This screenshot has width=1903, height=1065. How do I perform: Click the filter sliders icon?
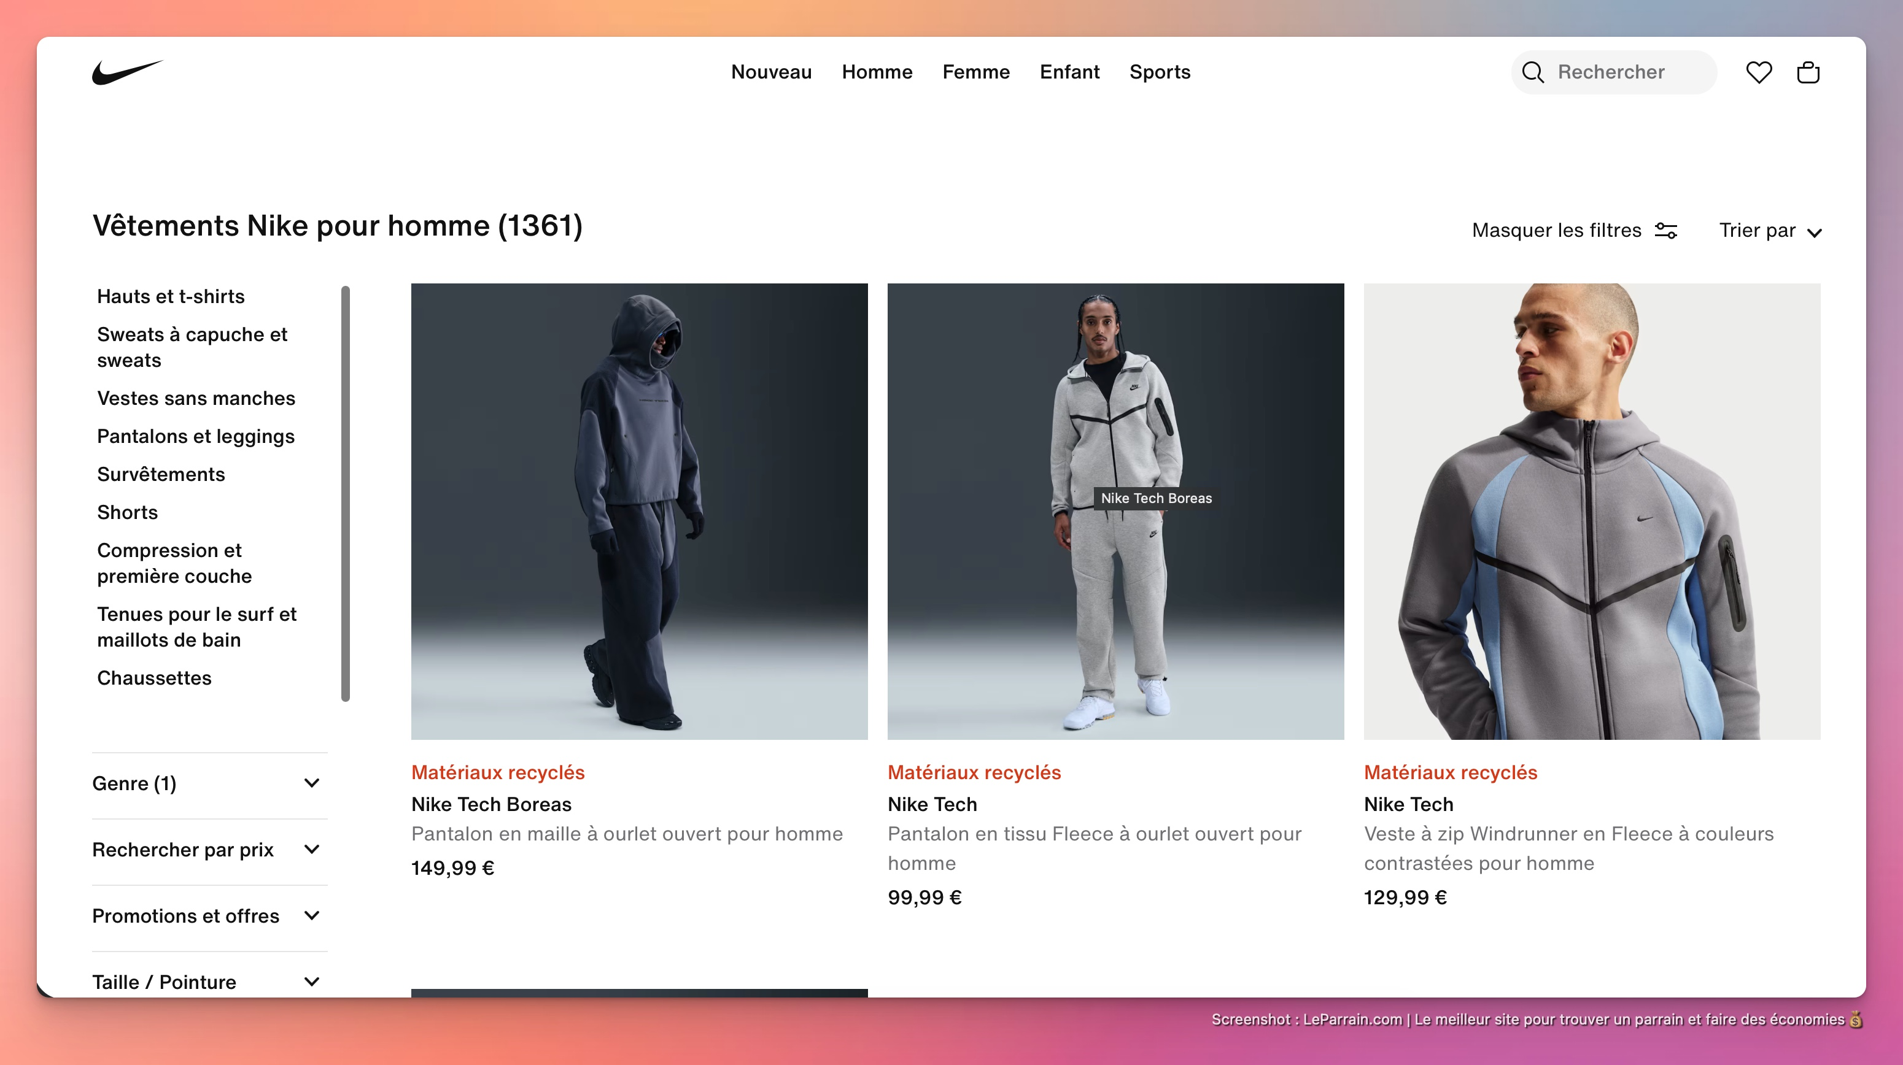[1666, 230]
